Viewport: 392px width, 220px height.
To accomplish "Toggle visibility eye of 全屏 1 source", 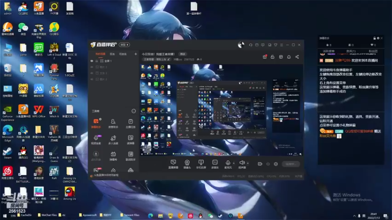I will (x=92, y=61).
